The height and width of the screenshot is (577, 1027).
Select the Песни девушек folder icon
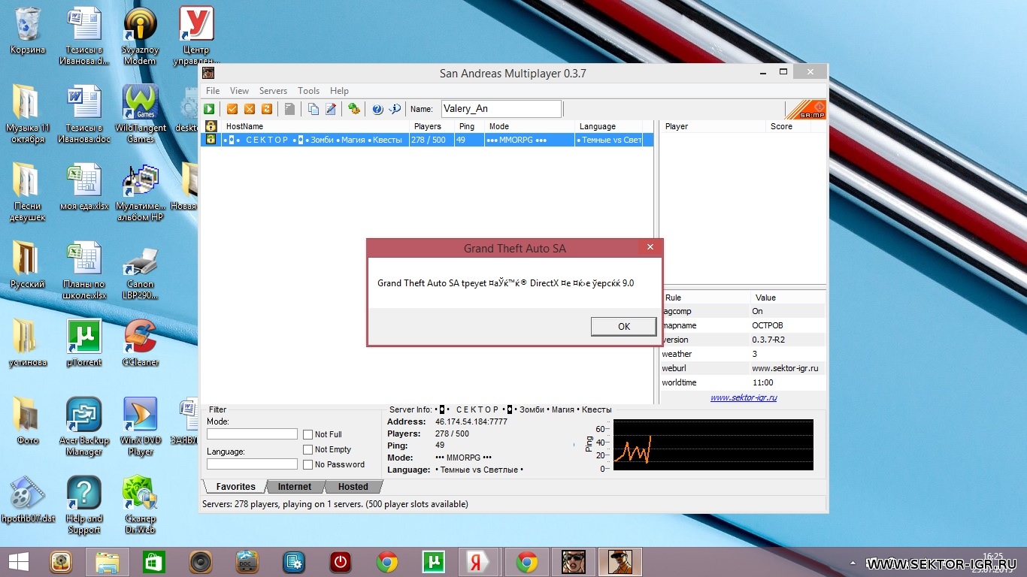pos(28,192)
